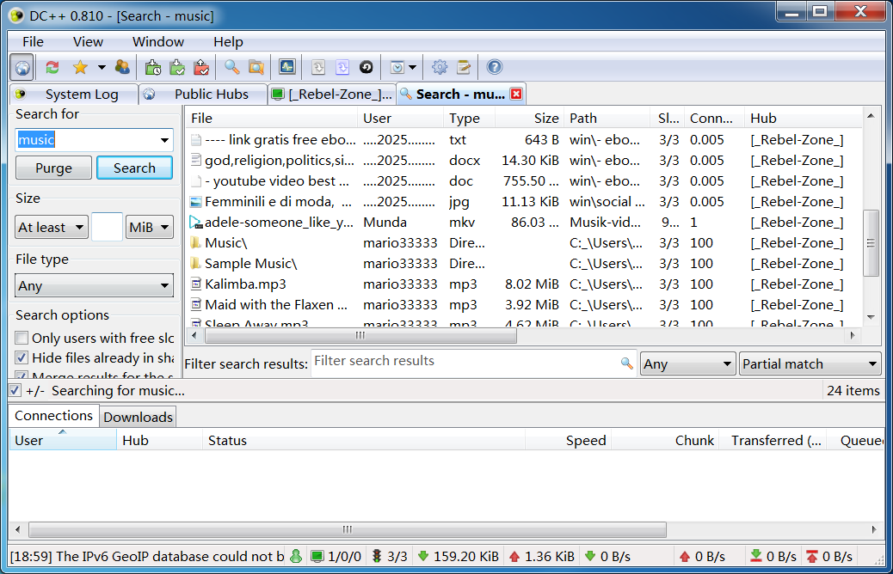Click the Reconnect toolbar icon
This screenshot has width=893, height=574.
coord(52,67)
